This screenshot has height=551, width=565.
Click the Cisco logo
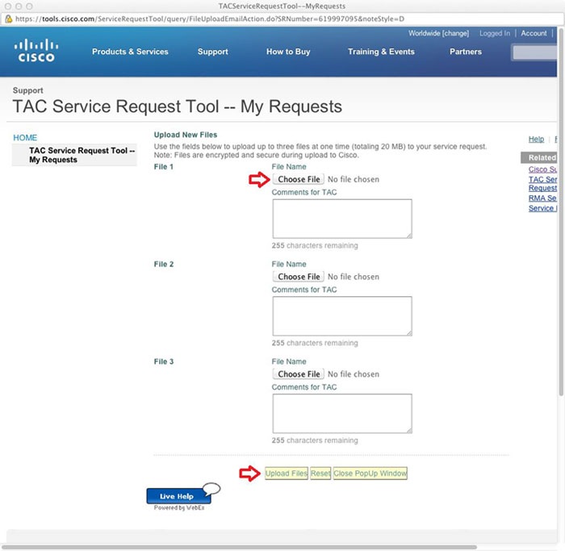coord(36,51)
